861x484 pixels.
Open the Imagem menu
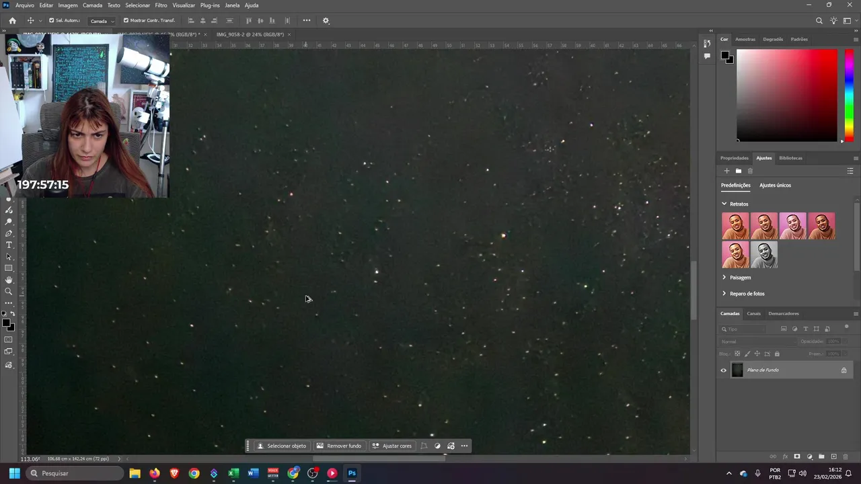[67, 5]
